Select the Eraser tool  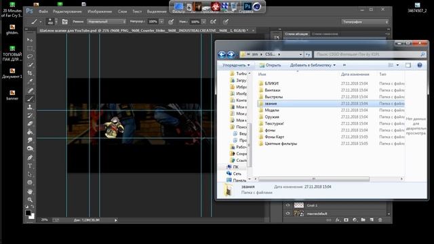coord(30,123)
